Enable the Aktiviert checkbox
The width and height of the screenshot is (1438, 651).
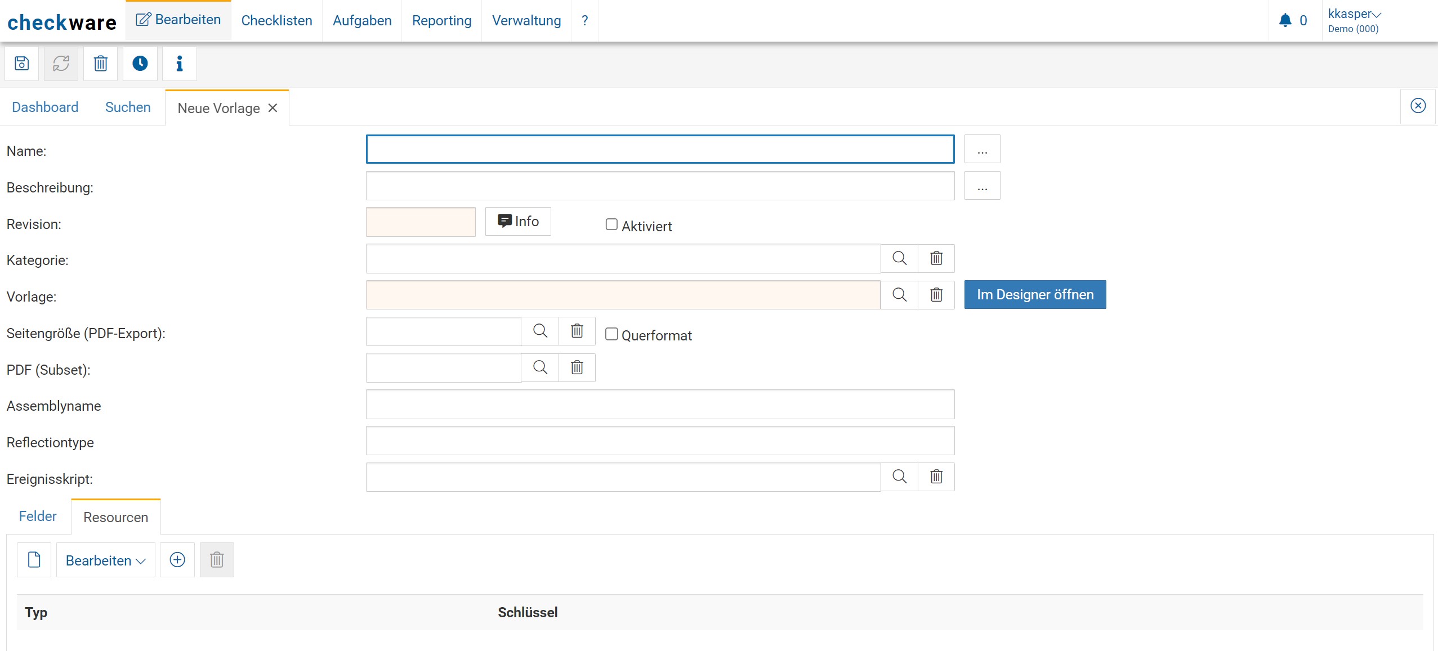pyautogui.click(x=611, y=225)
